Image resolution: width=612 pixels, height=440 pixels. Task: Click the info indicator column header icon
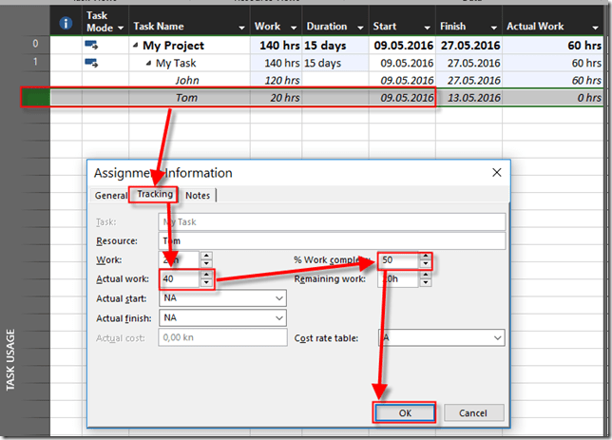[66, 23]
